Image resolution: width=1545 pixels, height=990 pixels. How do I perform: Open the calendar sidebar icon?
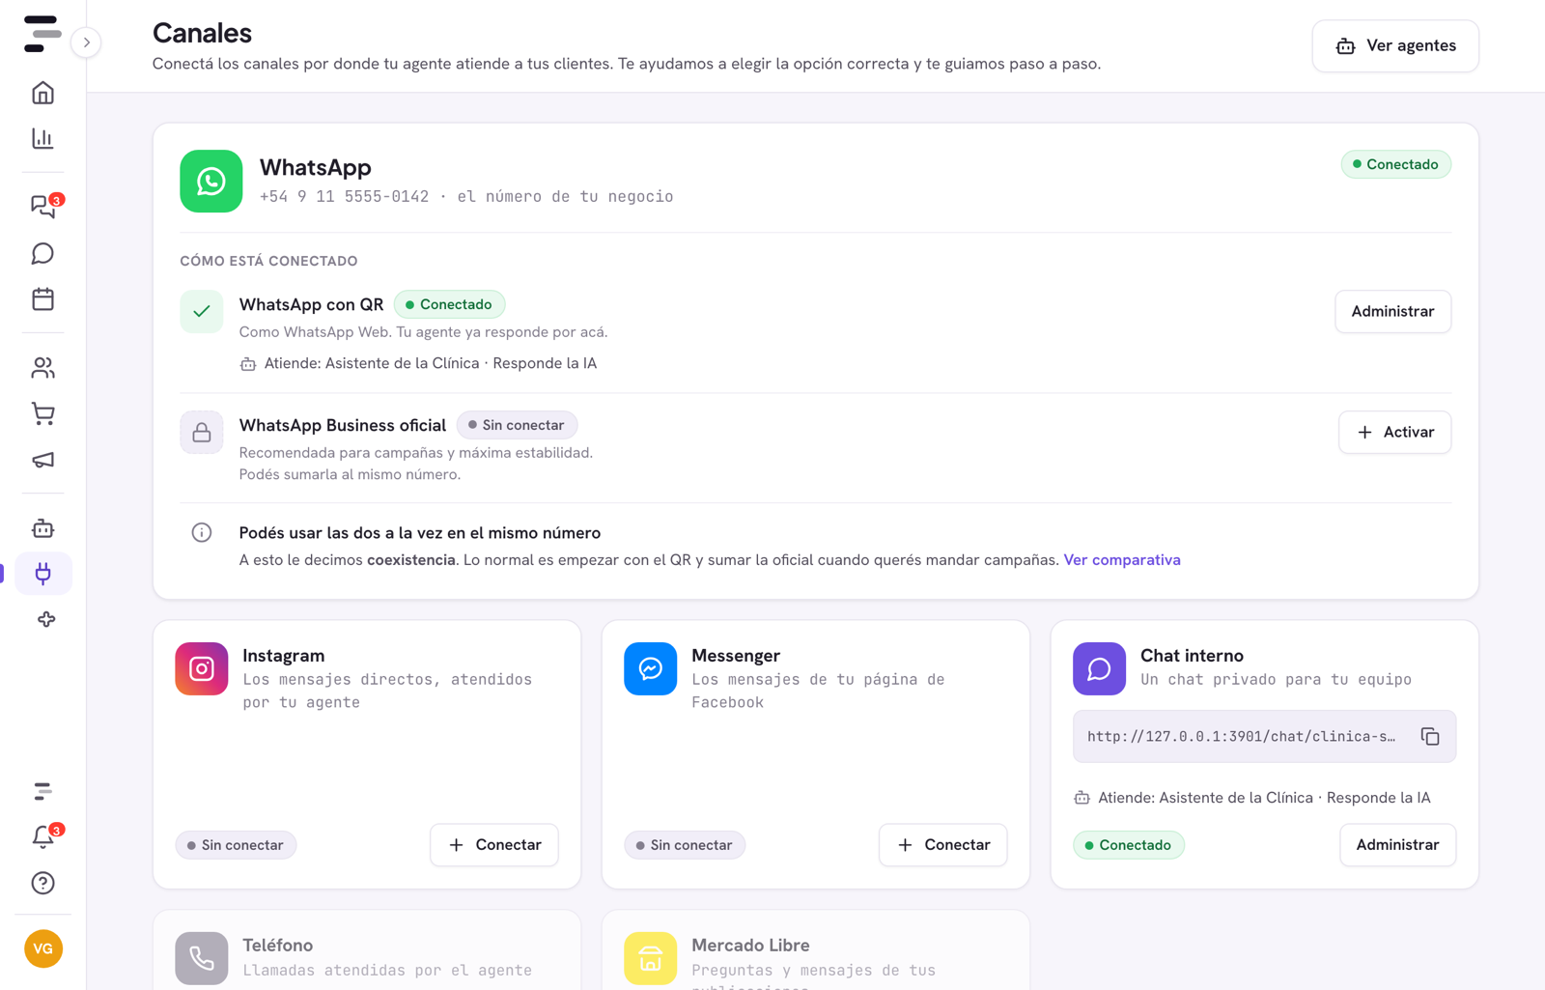coord(42,299)
